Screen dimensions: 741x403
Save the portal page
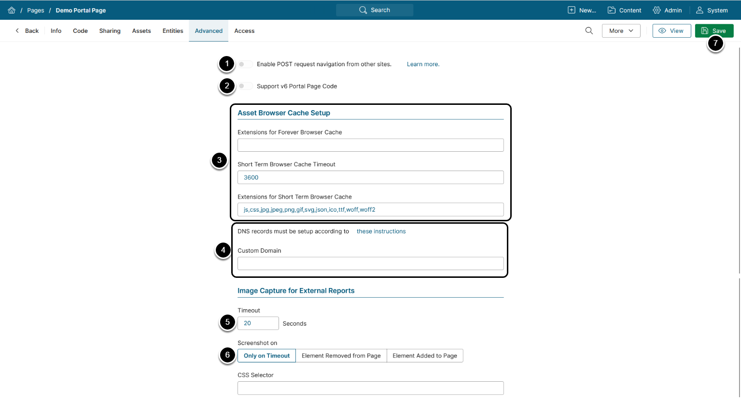[714, 31]
